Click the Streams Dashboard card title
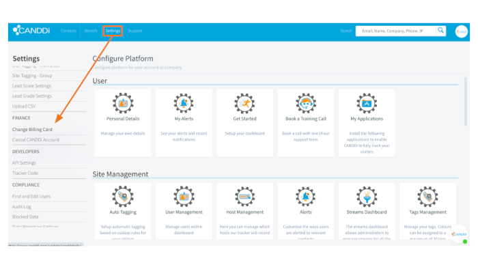This screenshot has width=478, height=269. [x=367, y=212]
